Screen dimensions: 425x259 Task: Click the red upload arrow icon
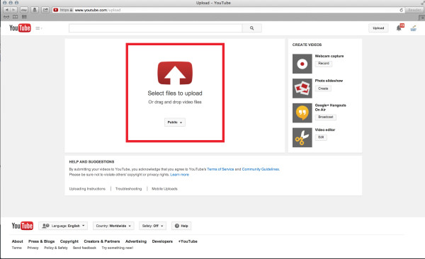click(x=175, y=73)
